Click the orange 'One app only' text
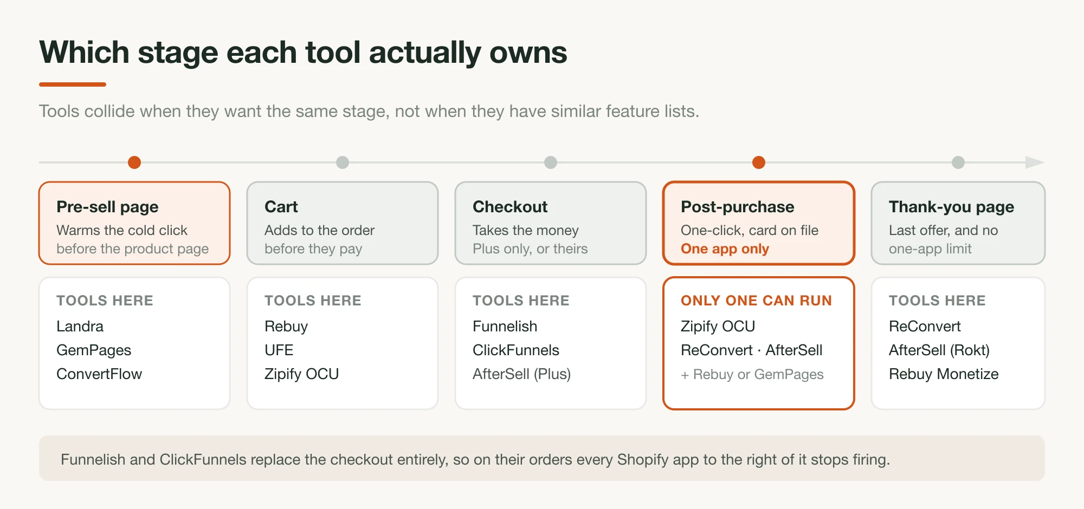Image resolution: width=1084 pixels, height=509 pixels. (725, 249)
